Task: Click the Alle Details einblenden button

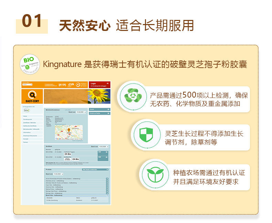Action: [x=95, y=169]
